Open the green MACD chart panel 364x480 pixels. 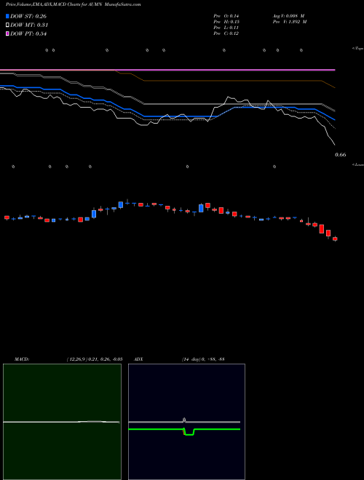pyautogui.click(x=62, y=422)
